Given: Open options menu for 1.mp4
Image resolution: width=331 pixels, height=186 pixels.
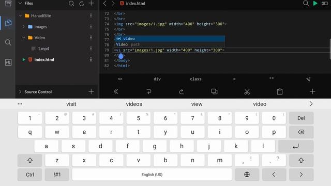Looking at the screenshot, I should (91, 49).
